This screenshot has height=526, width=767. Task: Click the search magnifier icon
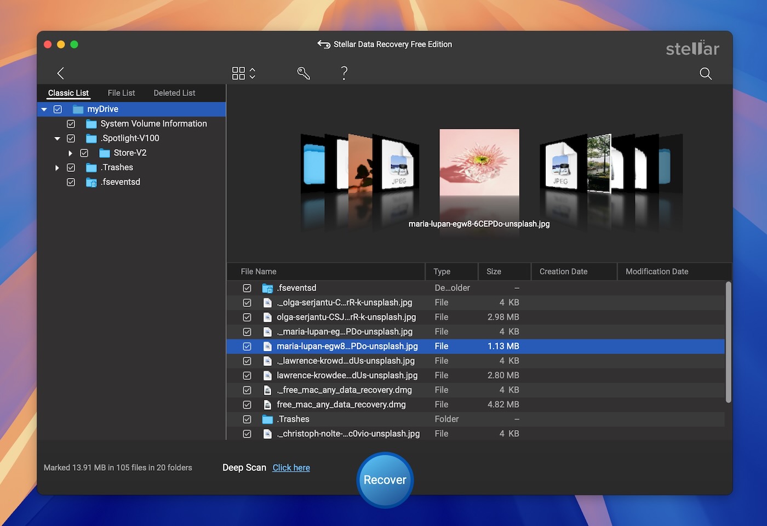(x=705, y=73)
